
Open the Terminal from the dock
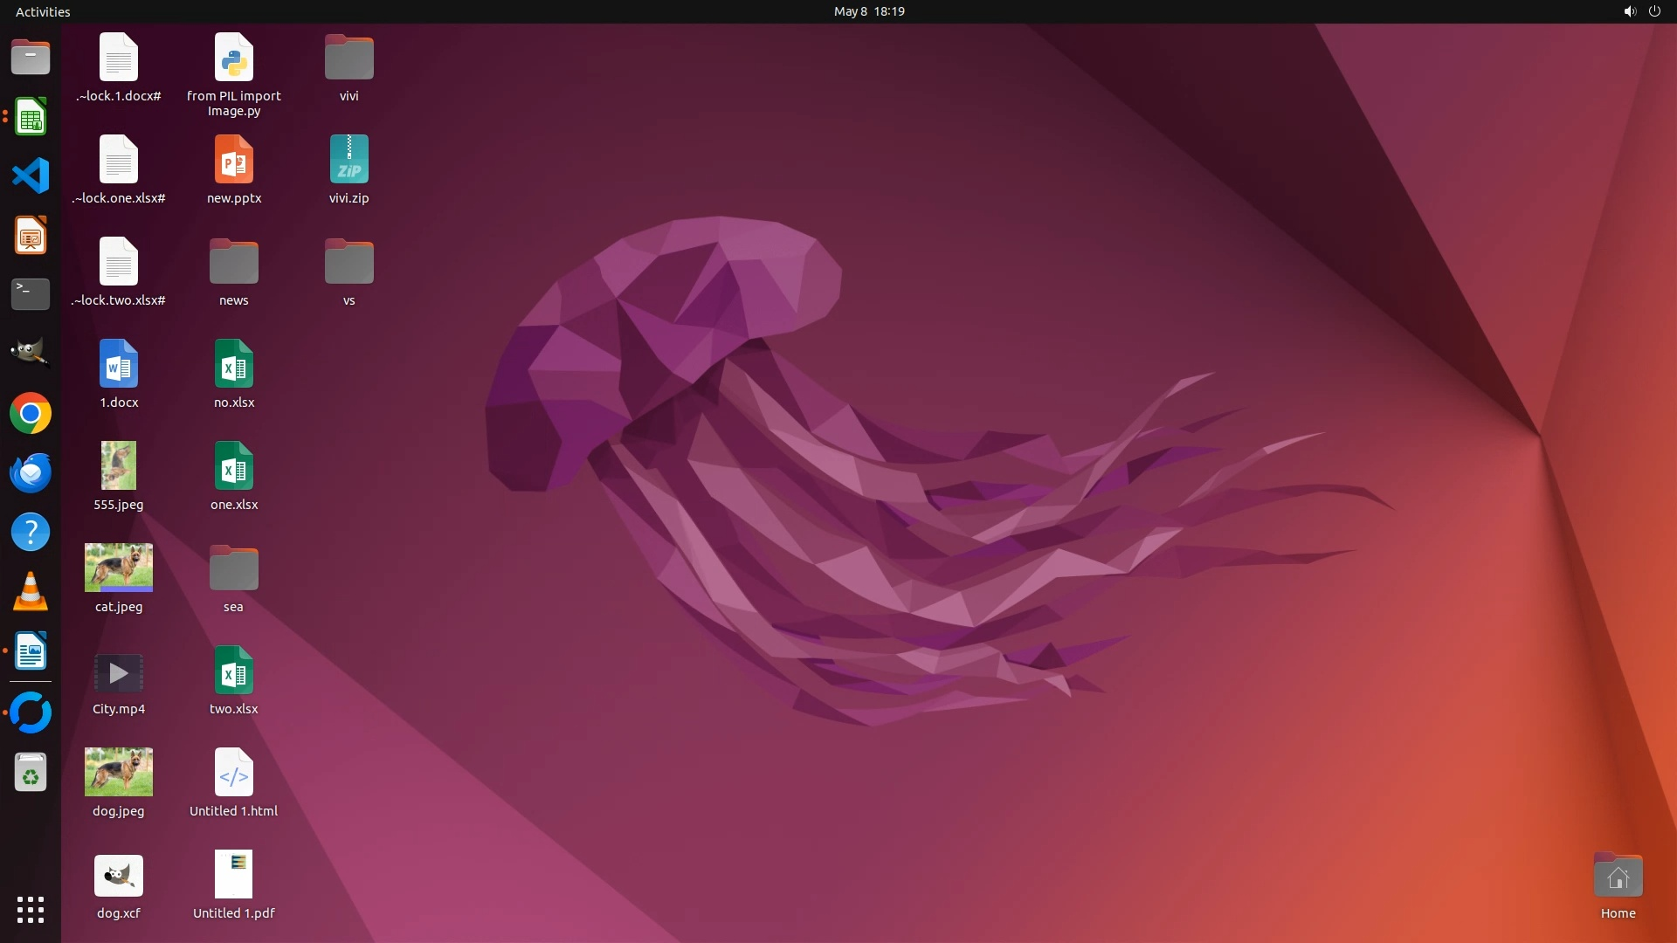(31, 294)
